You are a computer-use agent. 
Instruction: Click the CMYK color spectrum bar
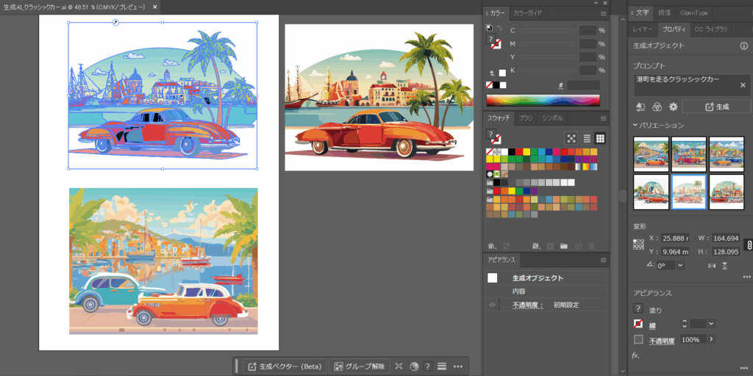tap(543, 100)
